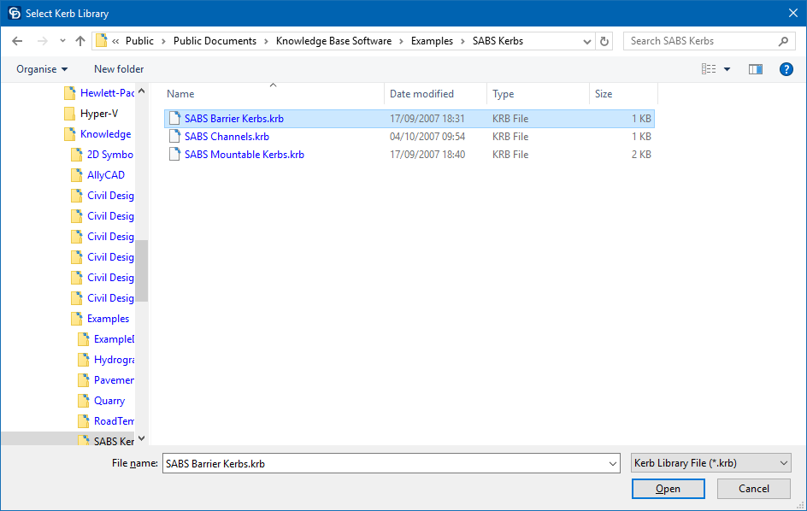Open the Recent locations dropdown arrow
807x511 pixels.
[x=62, y=41]
